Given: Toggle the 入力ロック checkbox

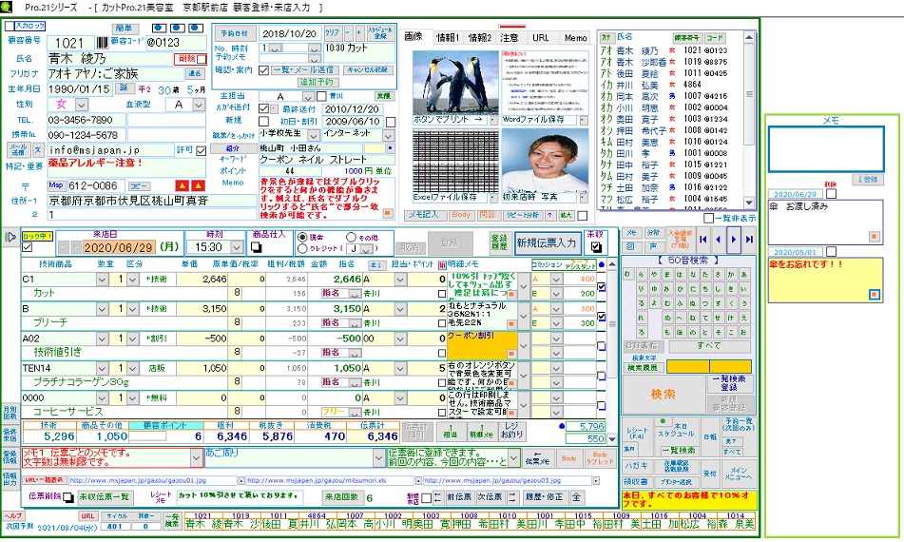Looking at the screenshot, I should [10, 26].
